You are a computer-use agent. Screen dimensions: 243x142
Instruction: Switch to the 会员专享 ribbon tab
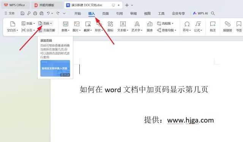pos(178,14)
